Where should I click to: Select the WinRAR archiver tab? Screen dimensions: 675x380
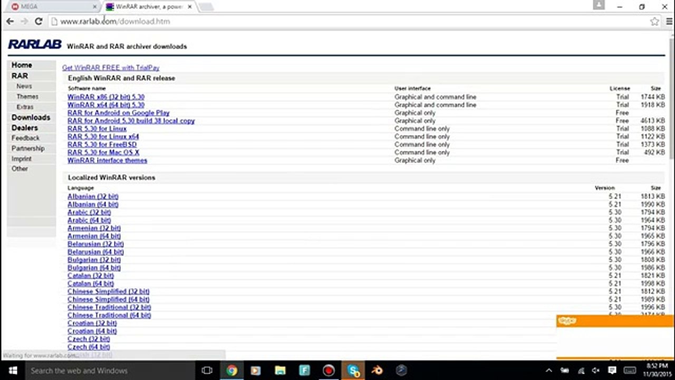pos(149,7)
